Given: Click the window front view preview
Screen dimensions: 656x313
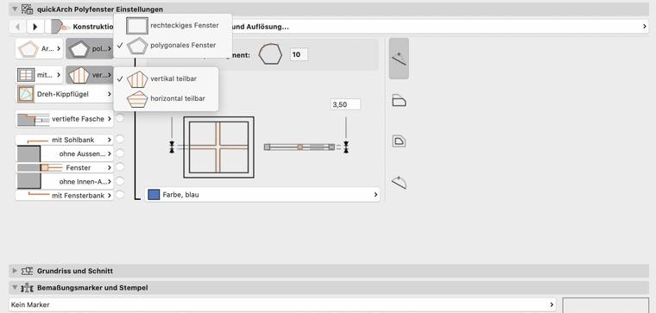Looking at the screenshot, I should coord(218,147).
